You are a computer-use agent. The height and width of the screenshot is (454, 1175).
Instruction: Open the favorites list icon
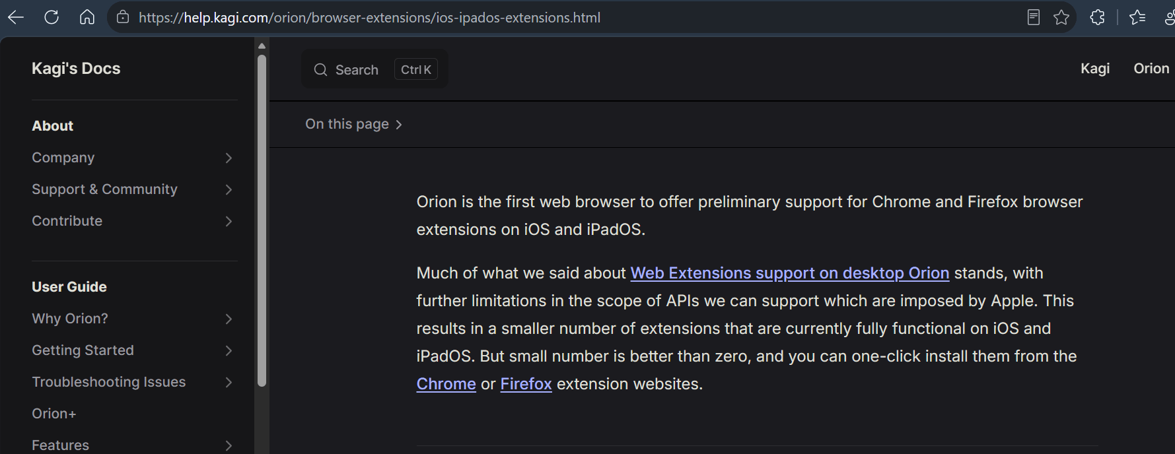1137,18
